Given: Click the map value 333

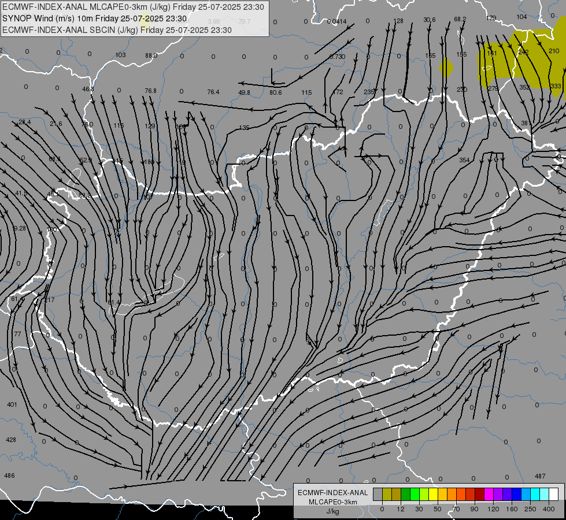Looking at the screenshot, I should coord(556,86).
